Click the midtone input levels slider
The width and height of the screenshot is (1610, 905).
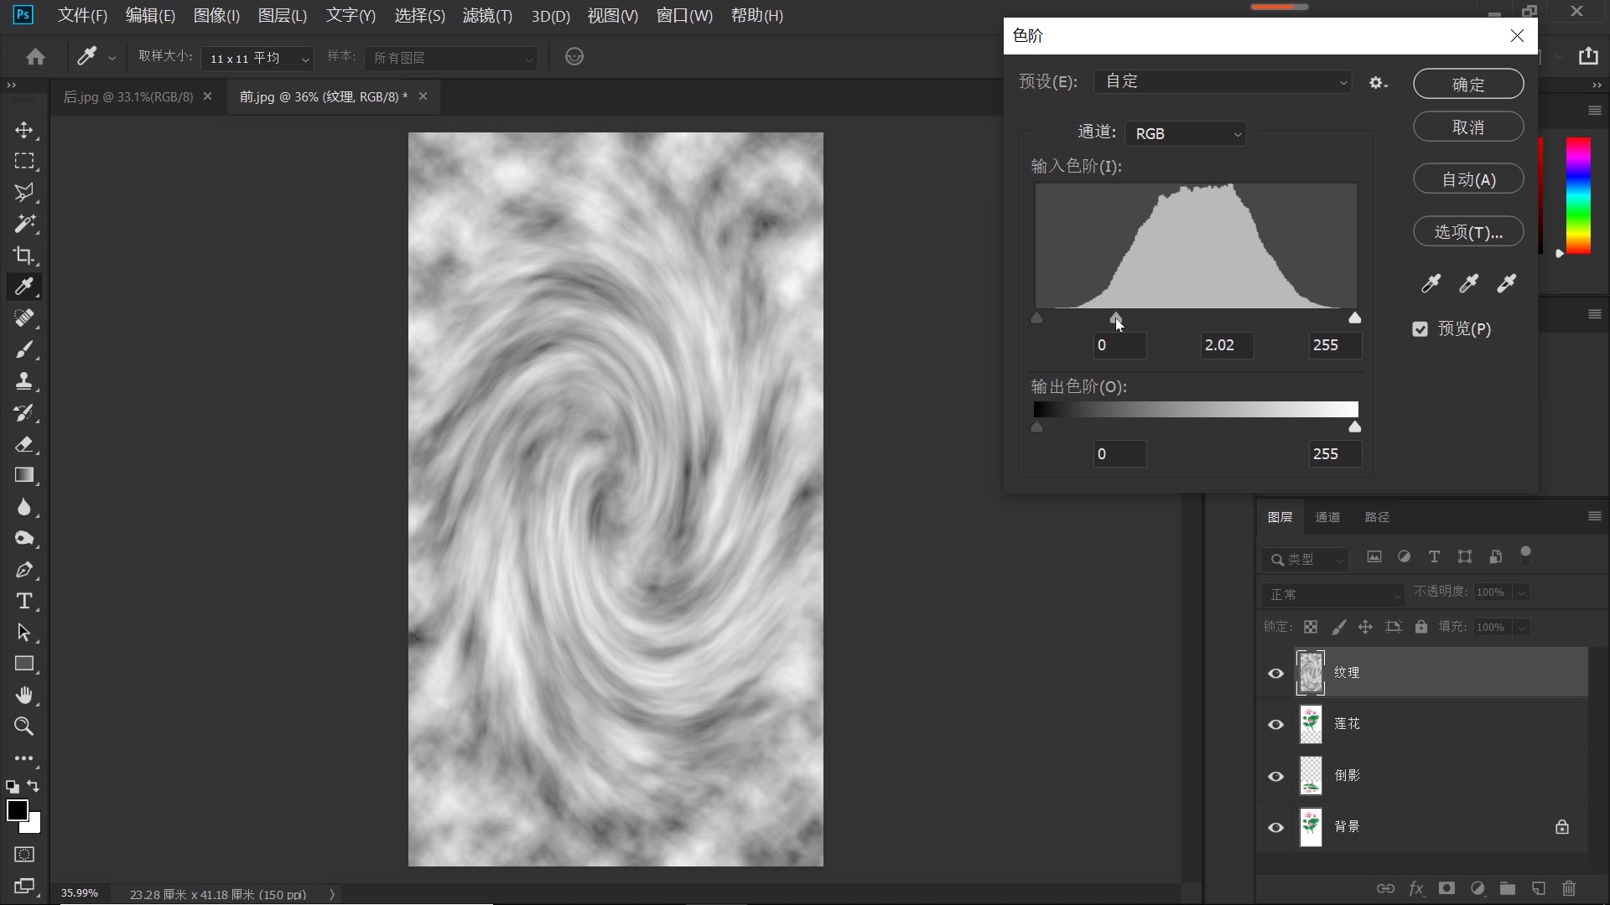(x=1116, y=318)
